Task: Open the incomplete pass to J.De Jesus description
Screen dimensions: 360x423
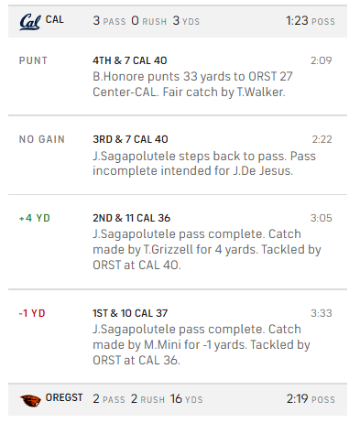Action: point(204,163)
